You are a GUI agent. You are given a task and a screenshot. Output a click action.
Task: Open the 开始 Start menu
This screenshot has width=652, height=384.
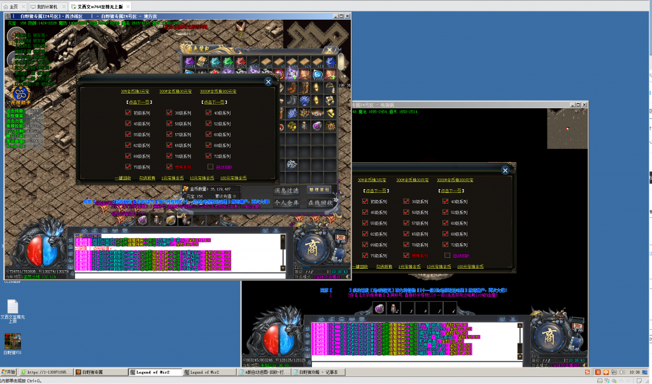click(x=8, y=372)
